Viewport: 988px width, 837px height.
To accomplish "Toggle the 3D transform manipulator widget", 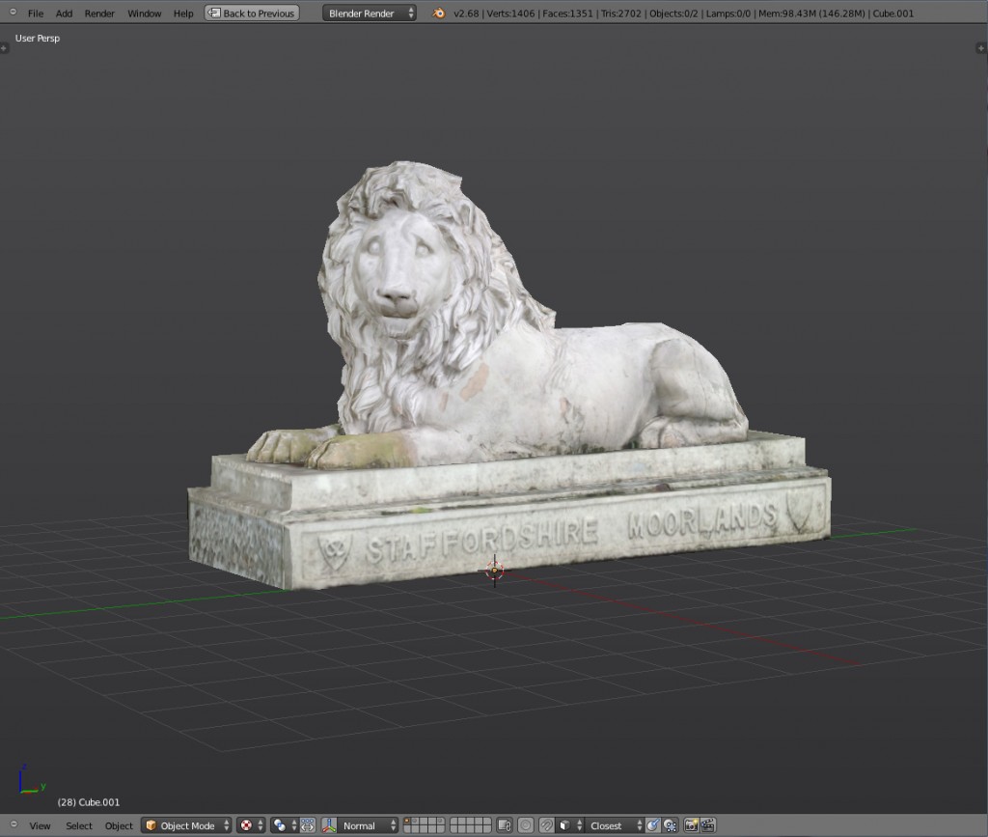I will coord(305,825).
